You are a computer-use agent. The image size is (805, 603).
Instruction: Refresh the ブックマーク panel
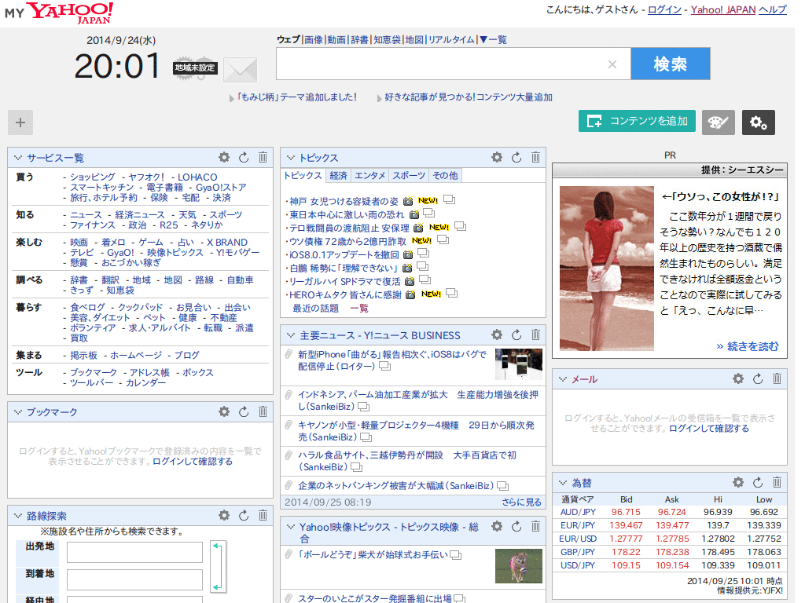pyautogui.click(x=244, y=411)
